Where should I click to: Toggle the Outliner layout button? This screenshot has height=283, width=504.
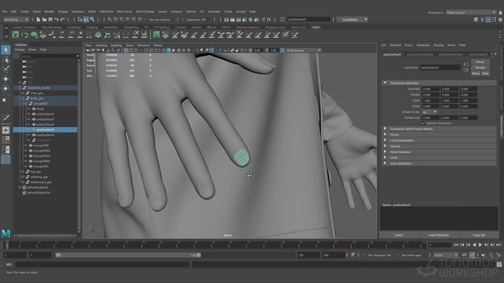click(6, 159)
